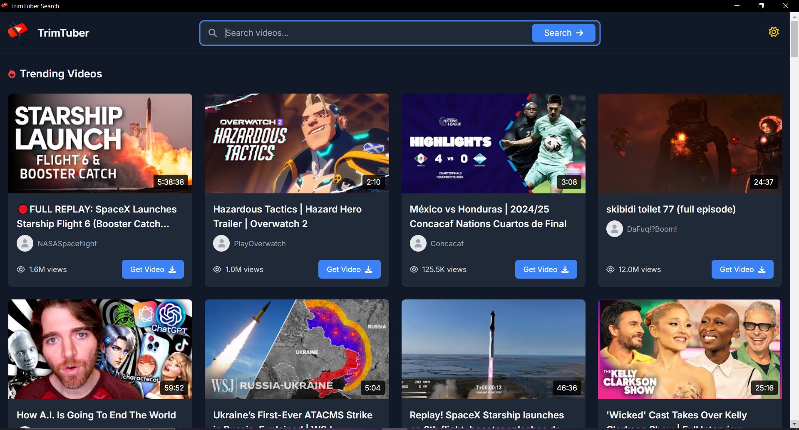Click the blue Search button

[x=563, y=33]
